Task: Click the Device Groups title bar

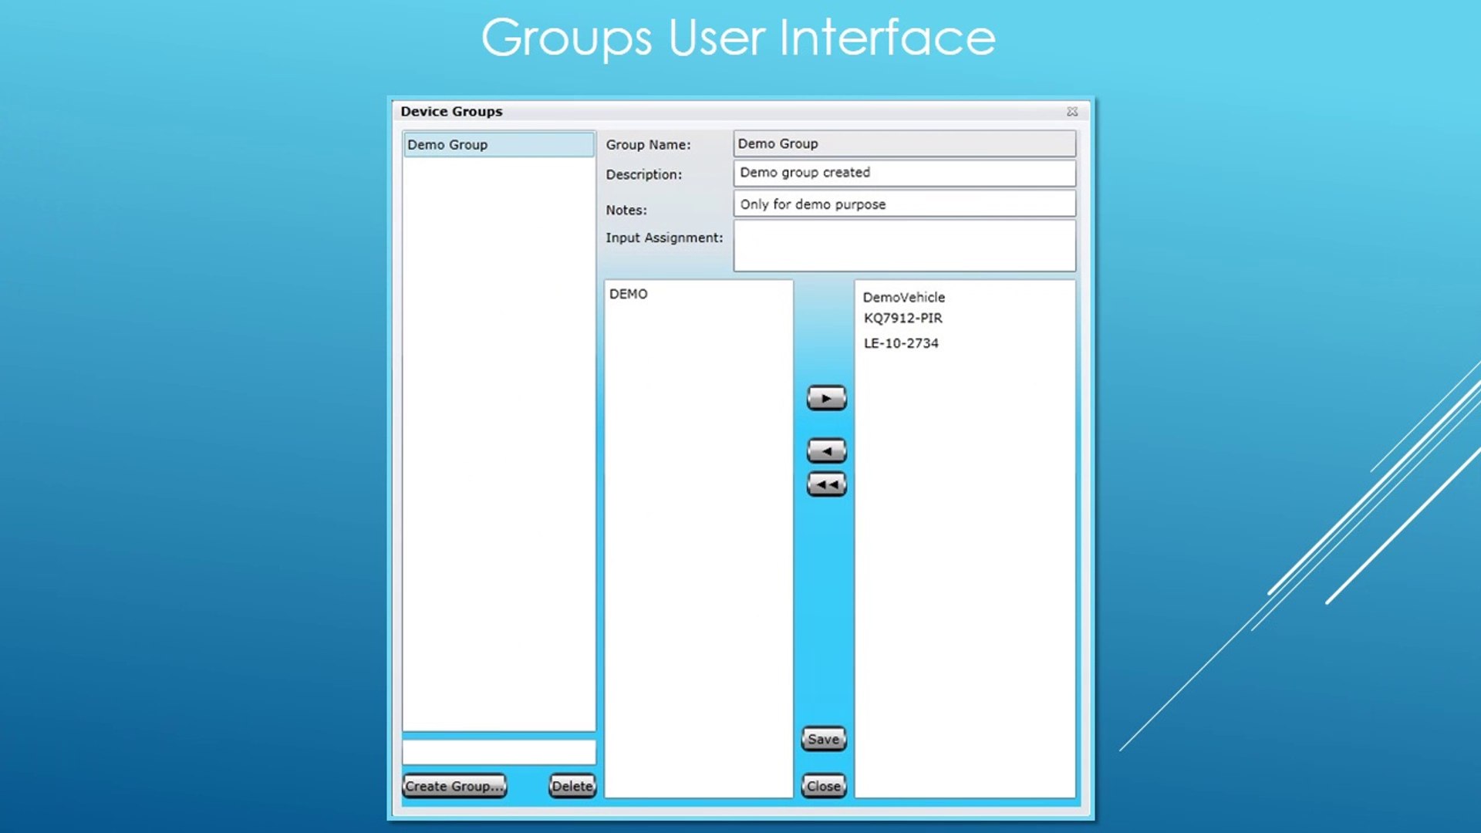Action: point(694,112)
